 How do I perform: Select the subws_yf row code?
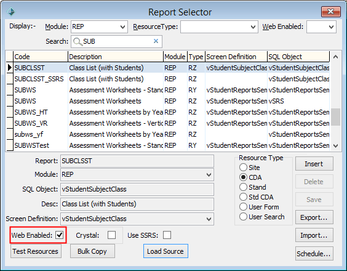29,134
